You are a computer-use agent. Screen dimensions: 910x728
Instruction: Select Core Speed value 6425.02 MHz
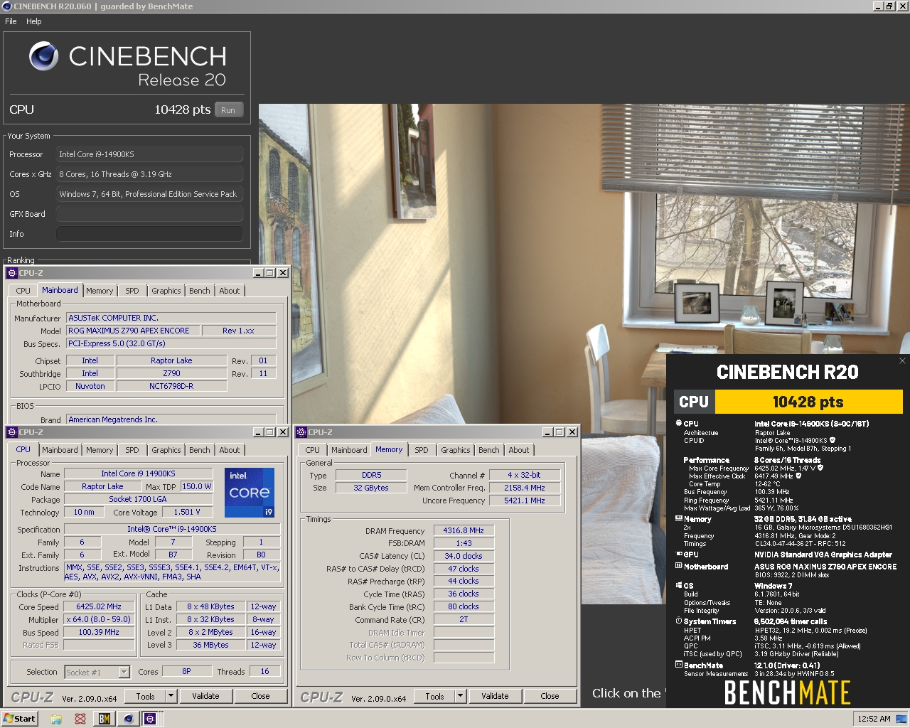tap(99, 607)
